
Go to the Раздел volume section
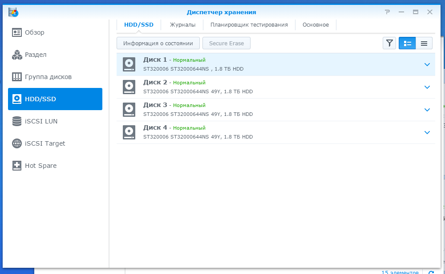55,55
